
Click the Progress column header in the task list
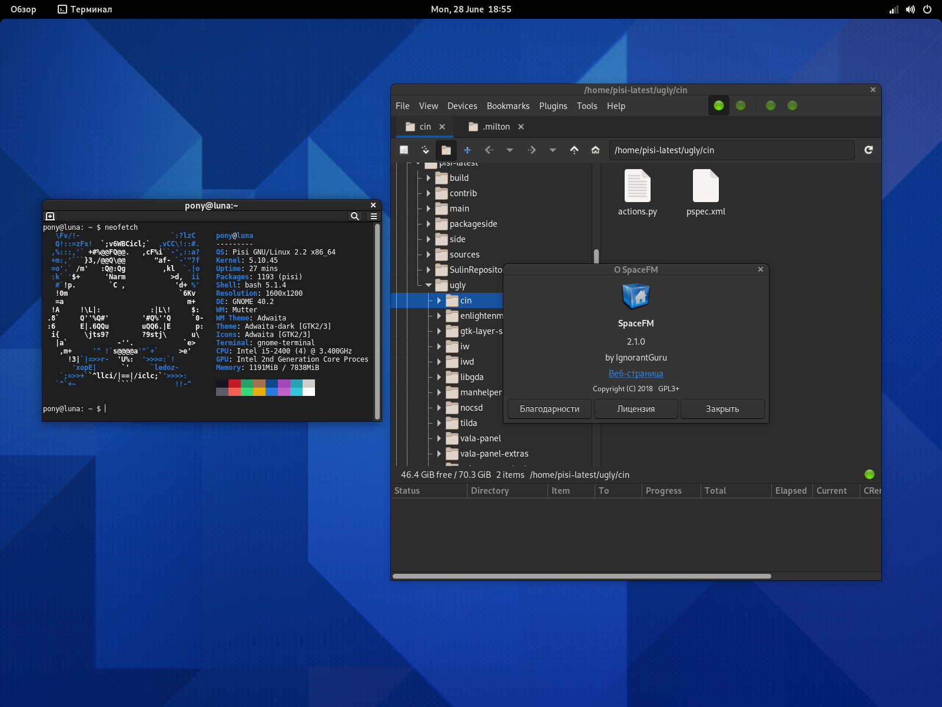click(671, 491)
